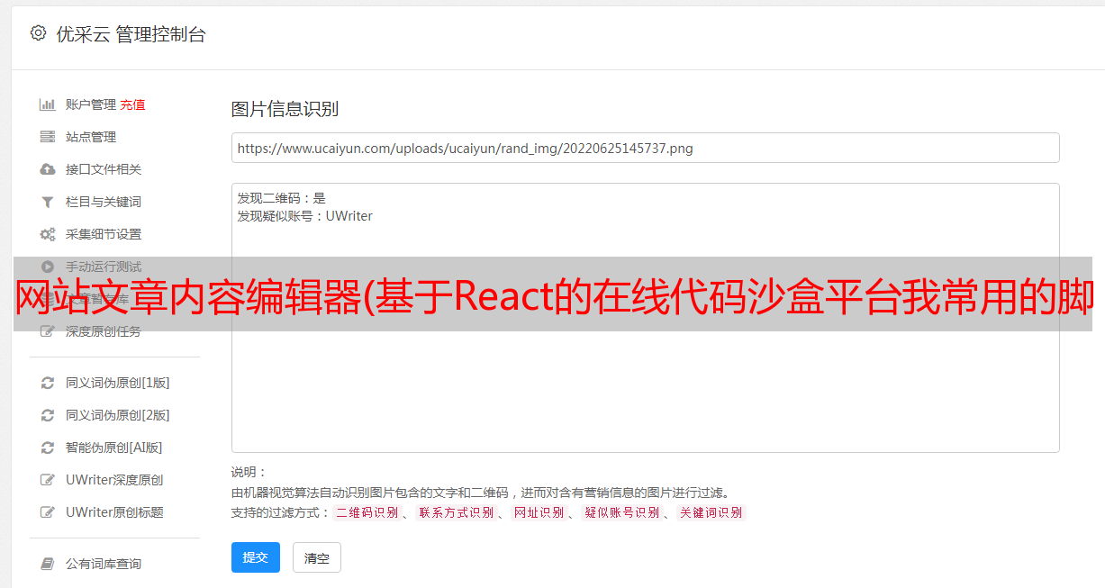
Task: Click the edit icon for UWriter深度原创
Action: click(48, 480)
